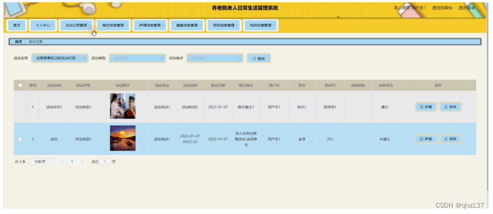Go to 首页 in the breadcrumb

click(18, 42)
